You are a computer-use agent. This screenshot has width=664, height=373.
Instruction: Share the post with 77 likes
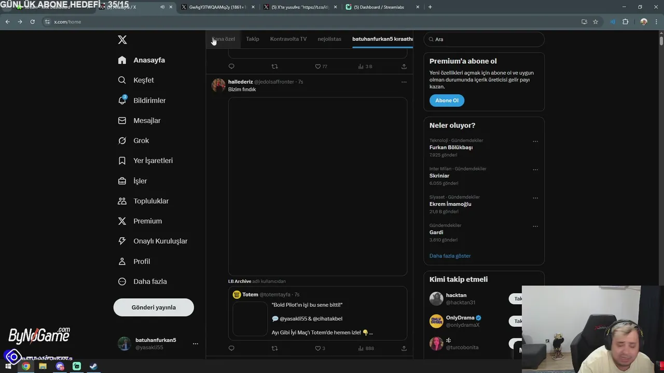tap(404, 66)
